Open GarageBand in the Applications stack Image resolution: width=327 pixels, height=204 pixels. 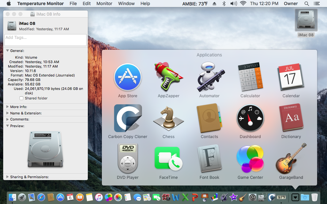pos(291,158)
